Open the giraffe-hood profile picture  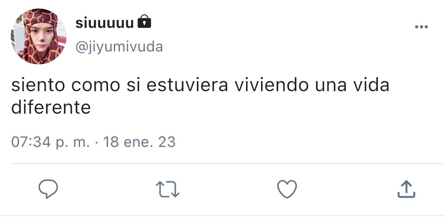coord(38,36)
